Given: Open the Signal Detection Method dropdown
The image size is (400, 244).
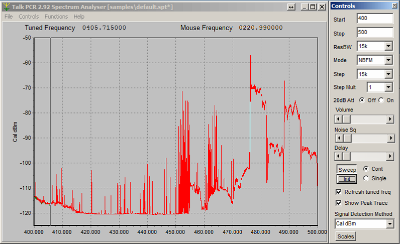Looking at the screenshot, I should click(390, 224).
